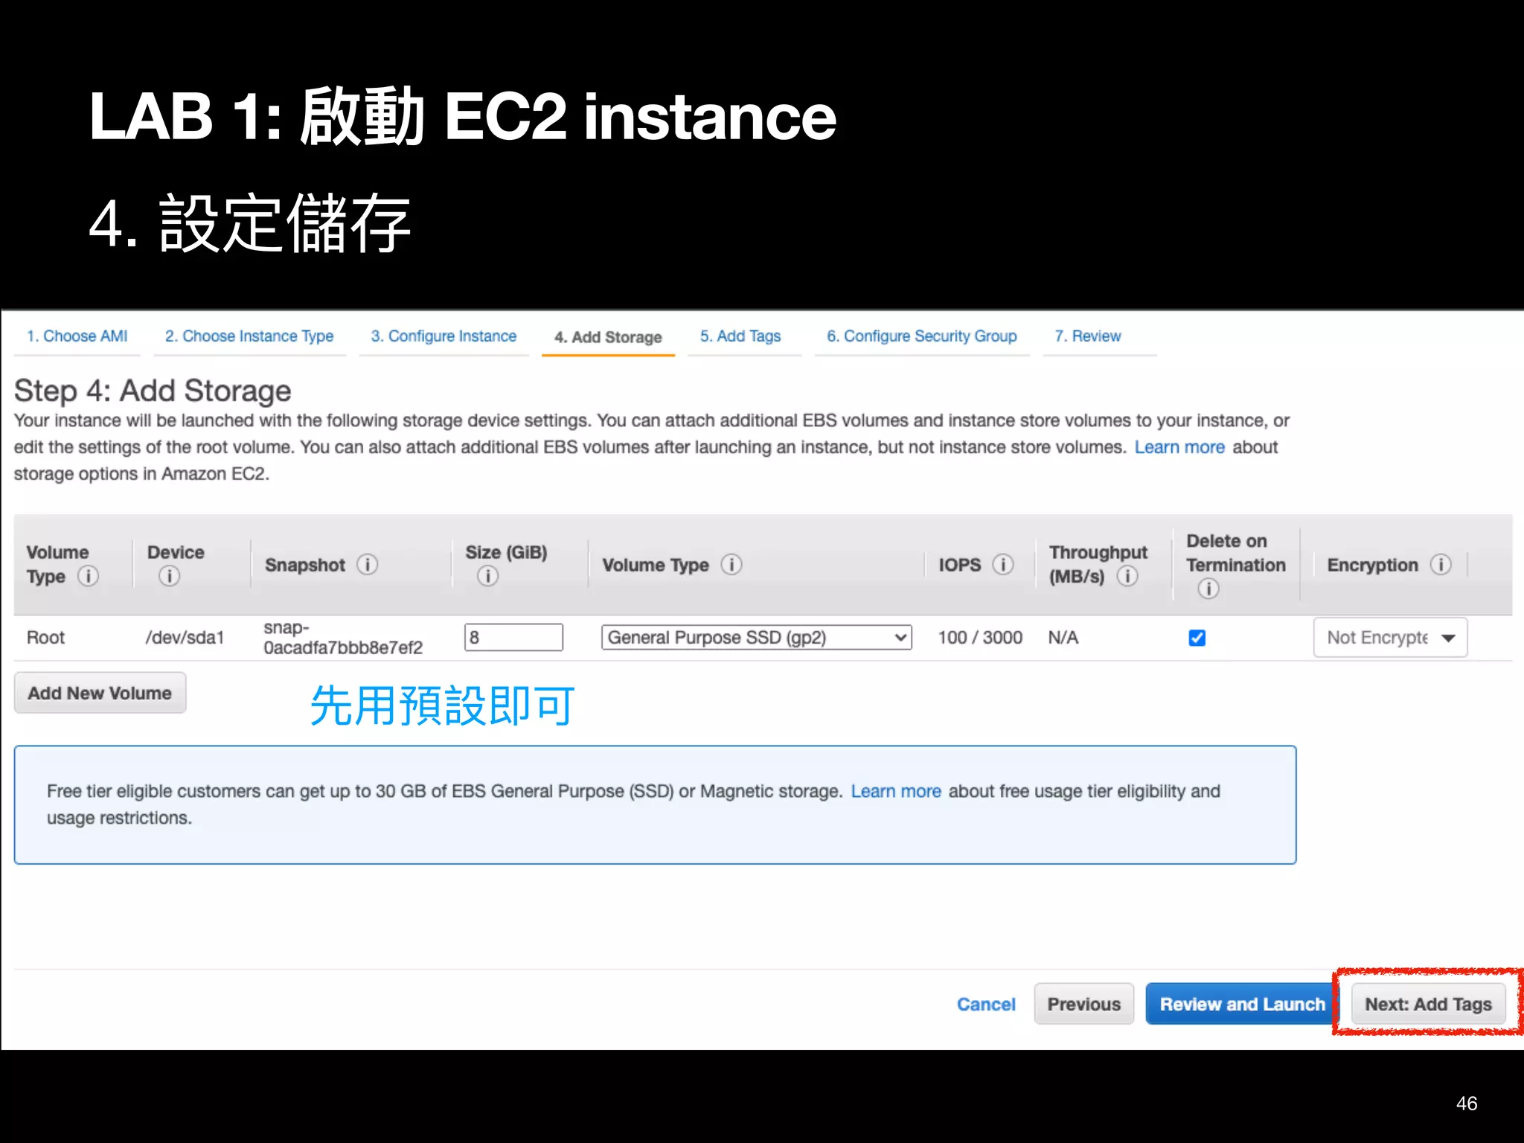Select the /dev/sda1 device cell
This screenshot has height=1143, width=1524.
[x=185, y=638]
